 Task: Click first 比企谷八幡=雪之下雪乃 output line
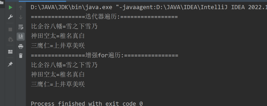click(64, 26)
